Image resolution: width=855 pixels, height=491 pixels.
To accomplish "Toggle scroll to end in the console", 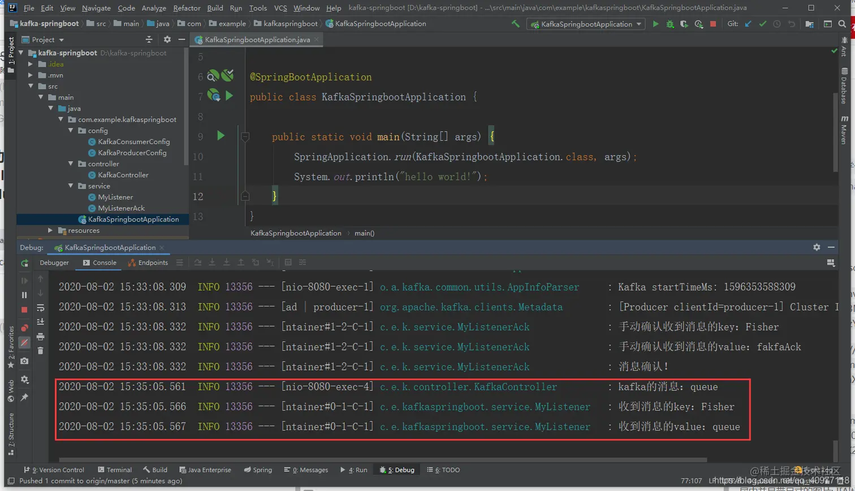I will [x=40, y=322].
